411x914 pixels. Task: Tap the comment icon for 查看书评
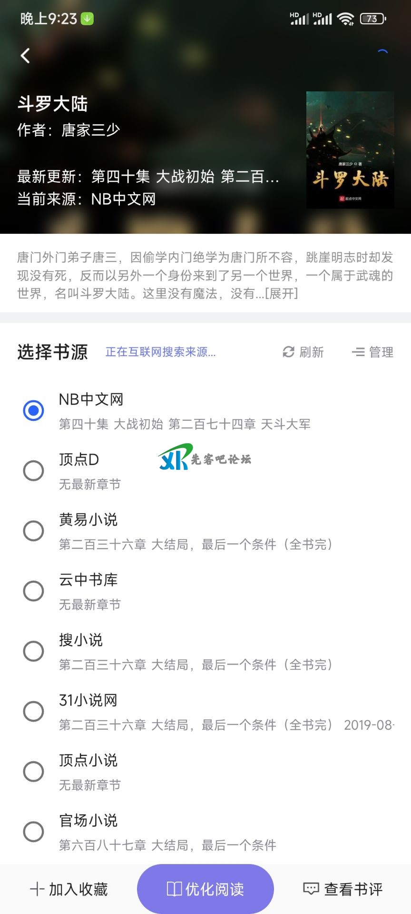(x=311, y=889)
